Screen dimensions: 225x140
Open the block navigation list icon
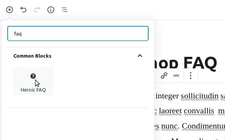pos(65,10)
